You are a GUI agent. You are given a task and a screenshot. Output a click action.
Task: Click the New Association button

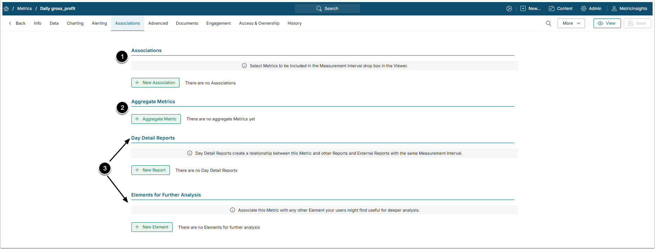pyautogui.click(x=155, y=83)
